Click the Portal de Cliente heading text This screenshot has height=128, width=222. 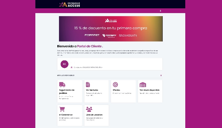[x=89, y=46]
